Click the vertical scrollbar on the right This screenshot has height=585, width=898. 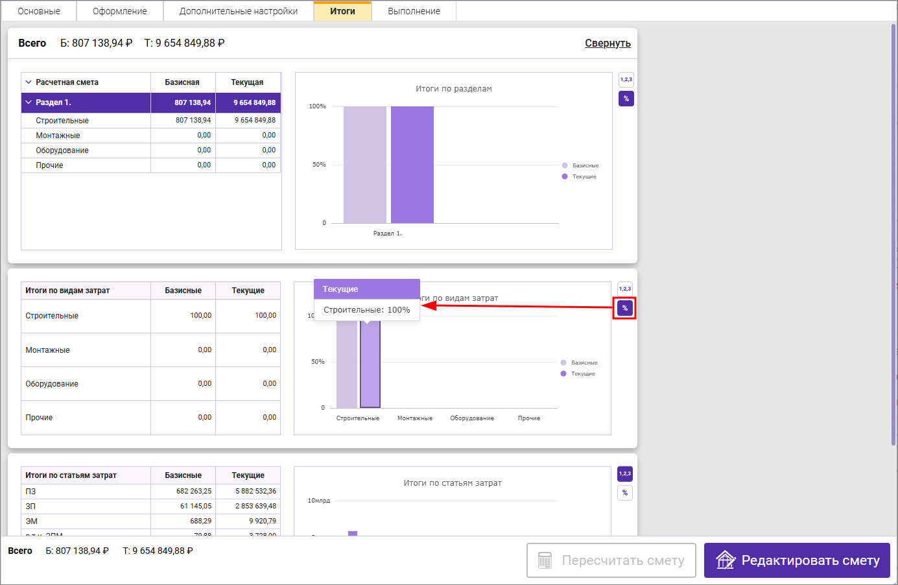coord(893,233)
